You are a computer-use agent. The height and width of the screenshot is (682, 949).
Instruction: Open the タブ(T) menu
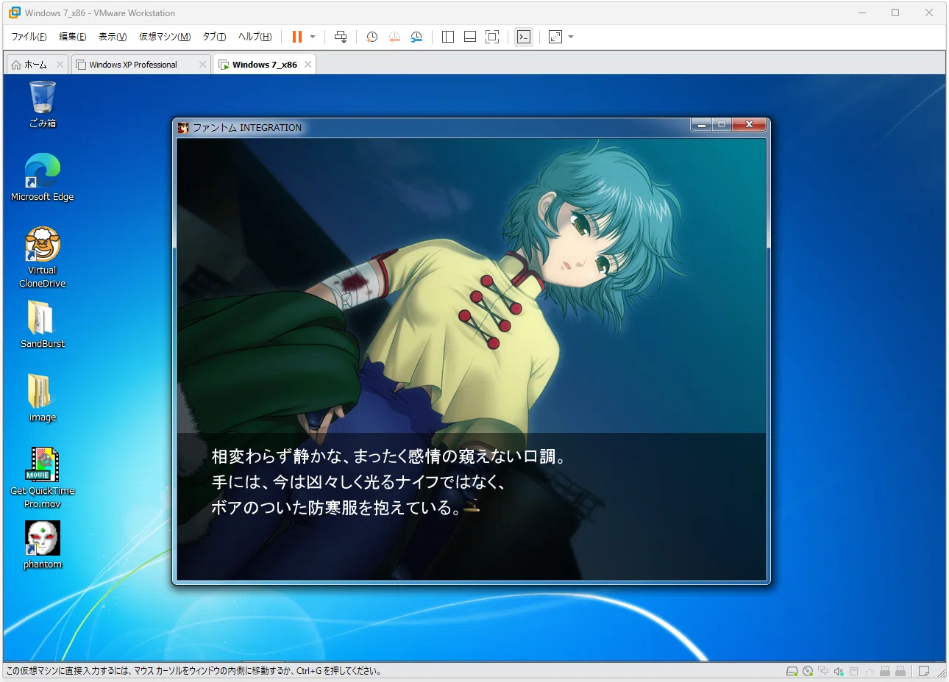click(214, 37)
